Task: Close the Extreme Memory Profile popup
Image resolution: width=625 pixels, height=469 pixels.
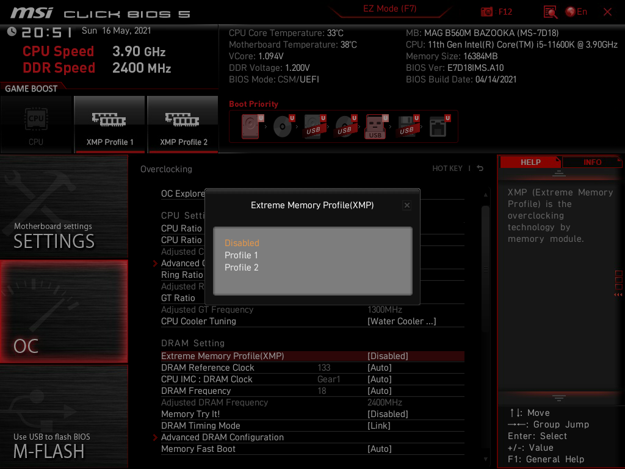Action: [406, 205]
